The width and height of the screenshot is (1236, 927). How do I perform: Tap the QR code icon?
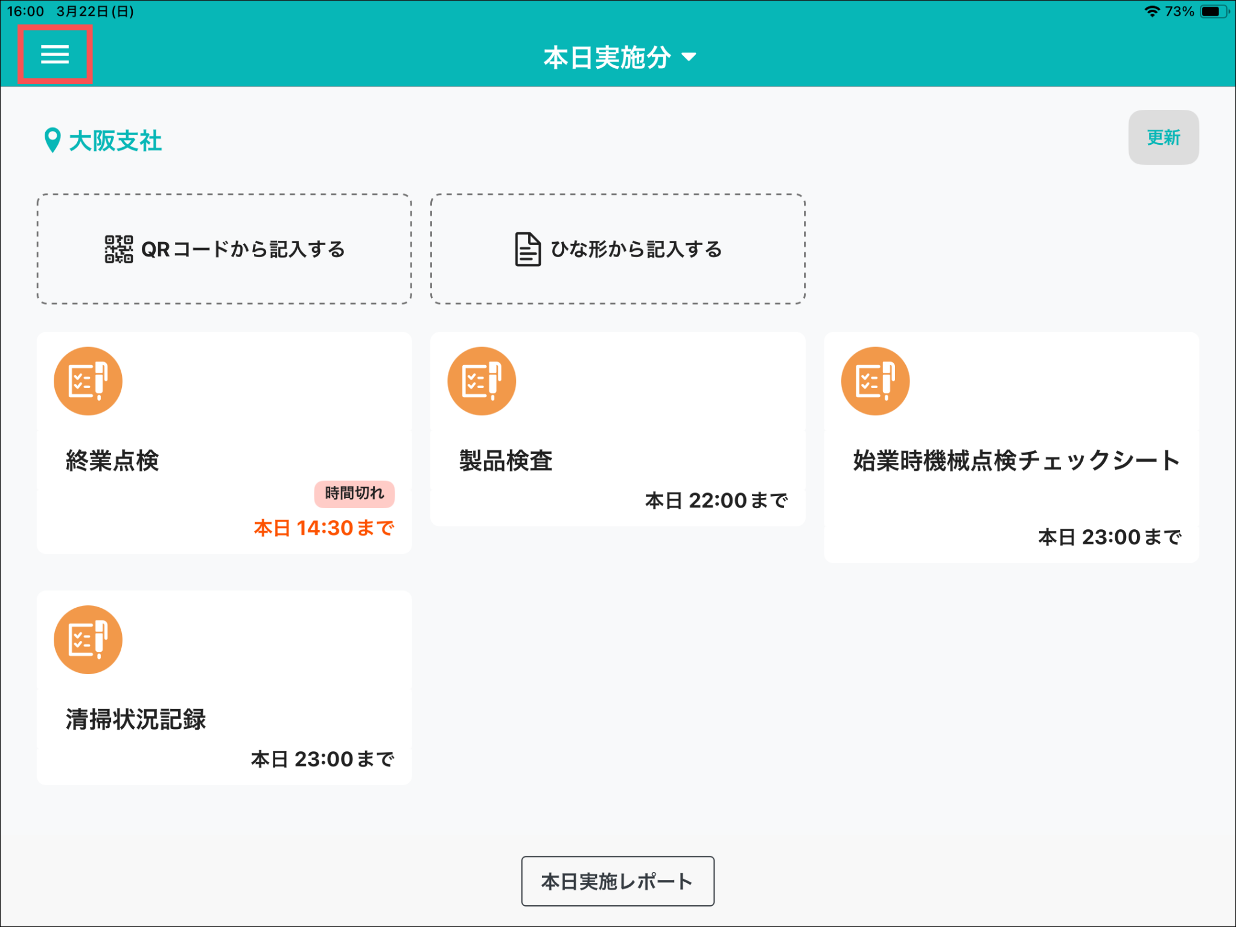tap(118, 249)
